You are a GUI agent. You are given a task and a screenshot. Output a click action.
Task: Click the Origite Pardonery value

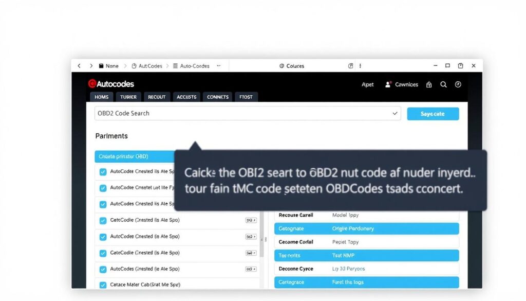(x=353, y=228)
